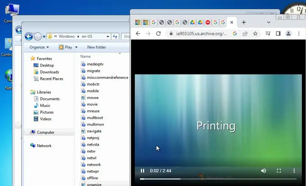Open Favorites in navigation pane
Image resolution: width=306 pixels, height=186 pixels.
point(44,59)
